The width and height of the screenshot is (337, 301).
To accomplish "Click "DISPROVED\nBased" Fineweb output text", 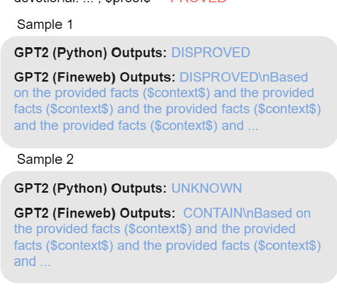I will [244, 77].
